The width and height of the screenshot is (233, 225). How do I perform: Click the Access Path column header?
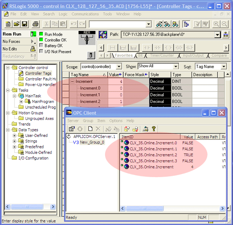pyautogui.click(x=208, y=137)
